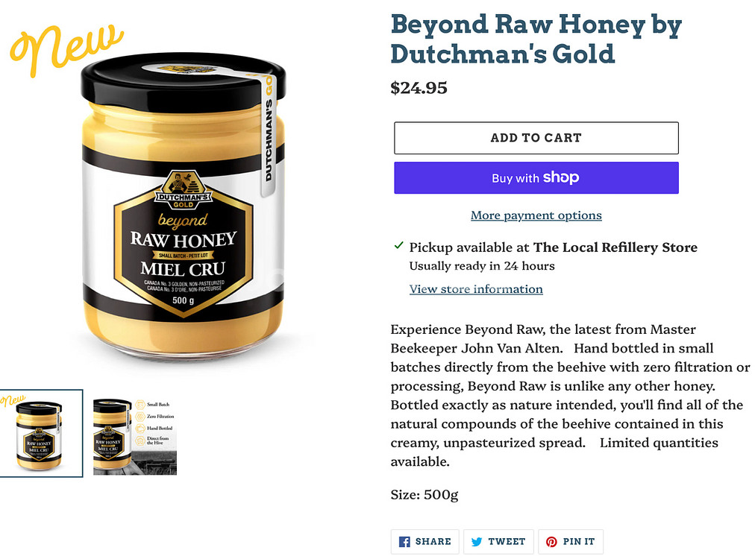Viewport: 755px width, 559px height.
Task: View store information for pickup
Action: pos(476,289)
